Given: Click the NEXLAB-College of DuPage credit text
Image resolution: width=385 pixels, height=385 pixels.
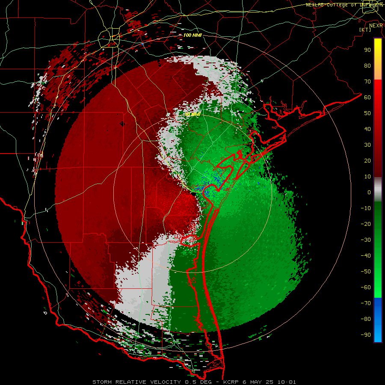Looking at the screenshot, I should coord(344,5).
